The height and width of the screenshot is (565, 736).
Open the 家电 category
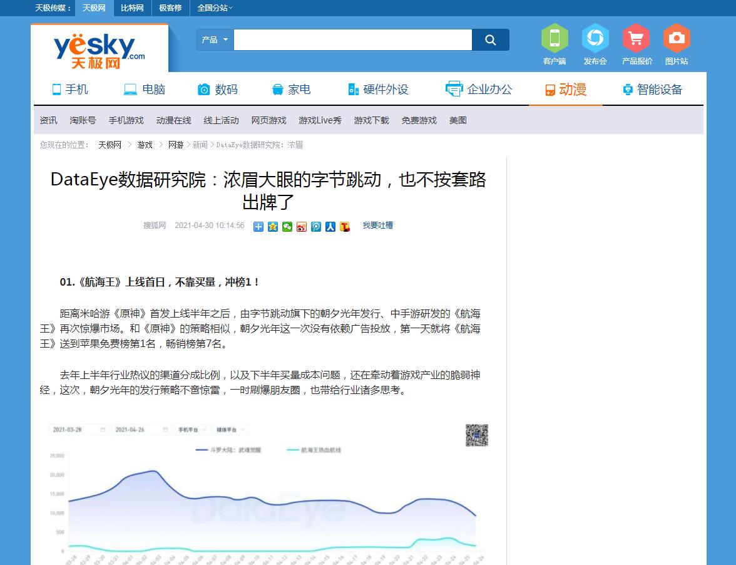[291, 89]
